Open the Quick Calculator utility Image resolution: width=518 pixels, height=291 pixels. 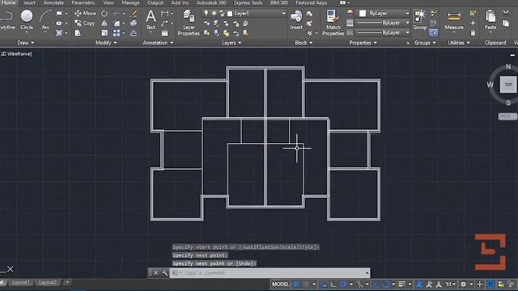click(x=473, y=33)
